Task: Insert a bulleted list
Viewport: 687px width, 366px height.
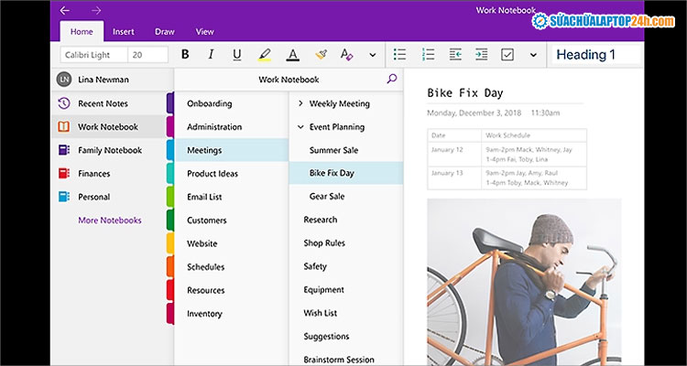Action: pos(399,55)
